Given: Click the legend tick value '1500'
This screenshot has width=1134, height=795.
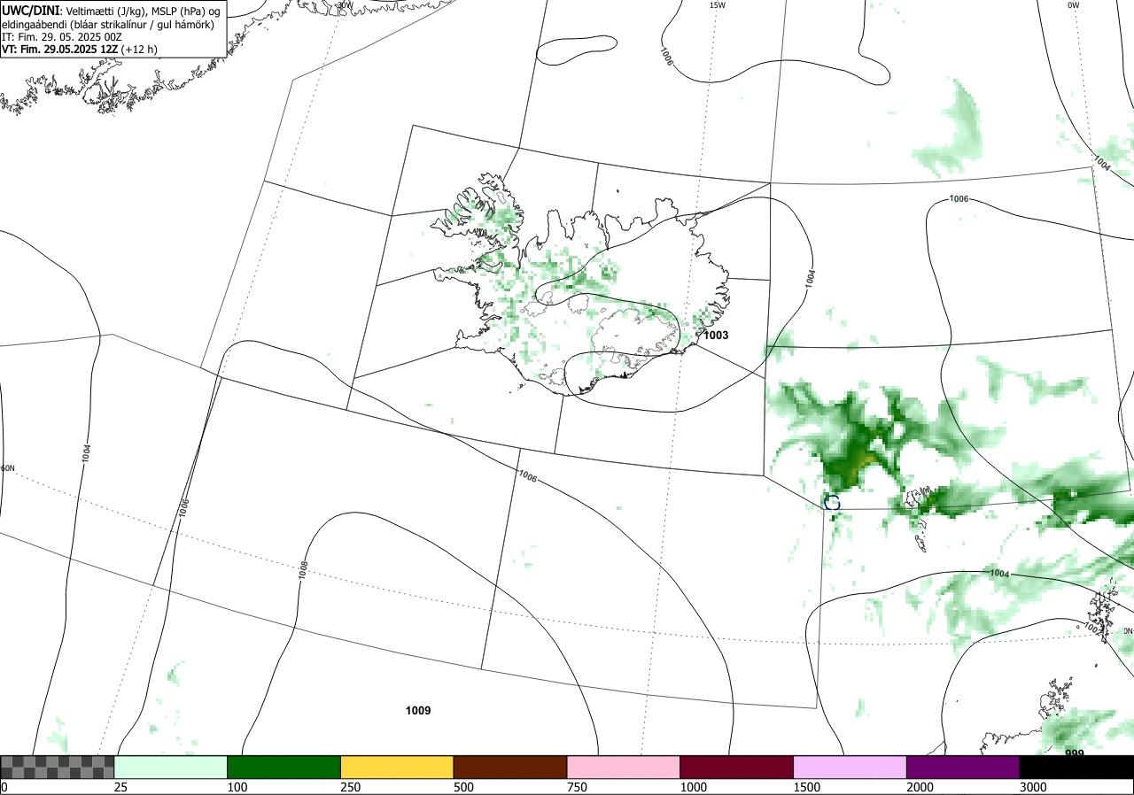Looking at the screenshot, I should (806, 787).
